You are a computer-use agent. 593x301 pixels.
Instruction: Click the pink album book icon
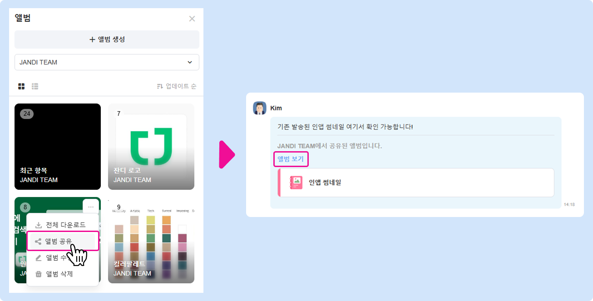[x=296, y=183]
